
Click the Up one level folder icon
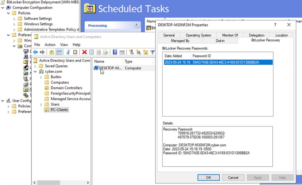coord(51,52)
